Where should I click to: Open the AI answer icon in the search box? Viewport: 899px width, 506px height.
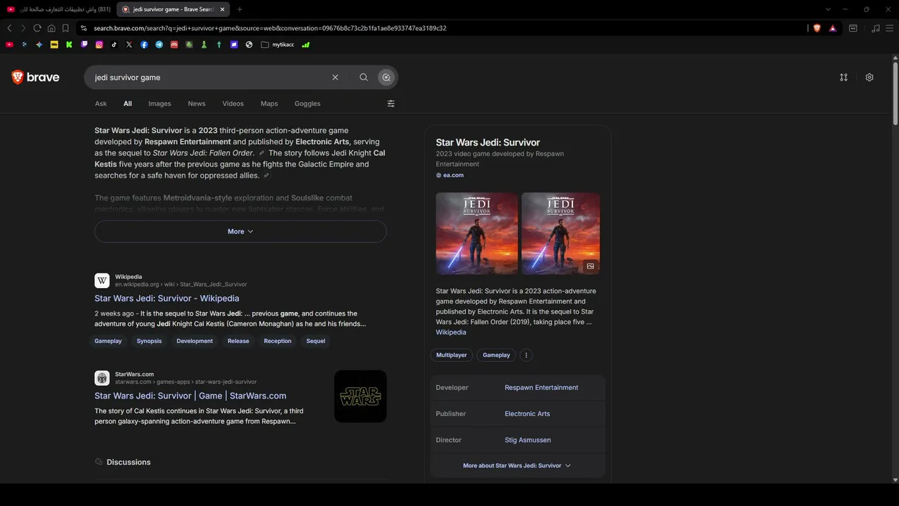(386, 77)
